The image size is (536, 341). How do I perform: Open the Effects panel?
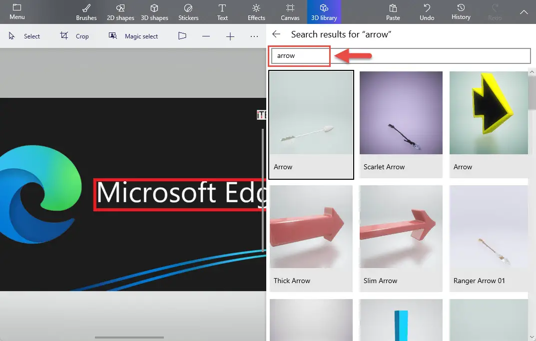pos(256,12)
